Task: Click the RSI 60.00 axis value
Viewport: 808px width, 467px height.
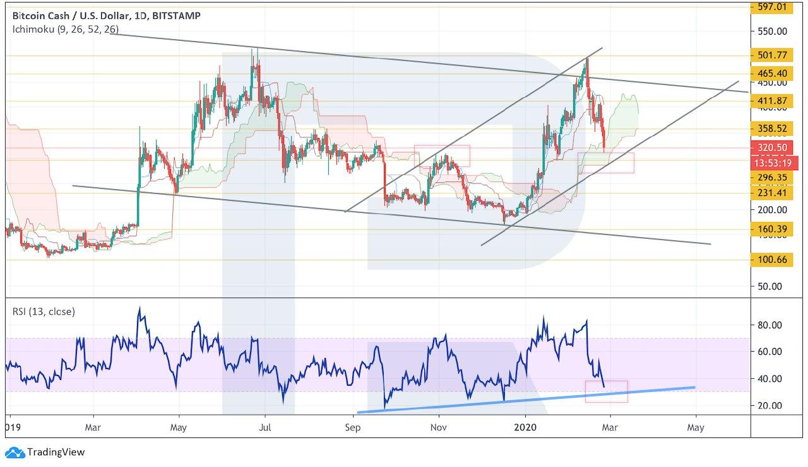Action: 770,352
